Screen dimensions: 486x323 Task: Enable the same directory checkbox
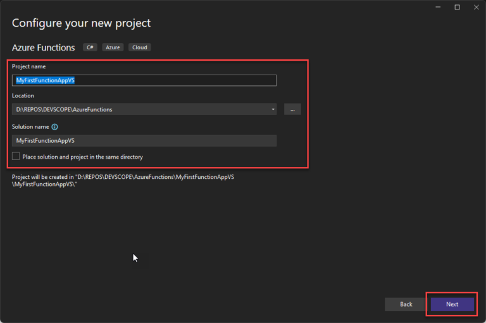(x=16, y=156)
